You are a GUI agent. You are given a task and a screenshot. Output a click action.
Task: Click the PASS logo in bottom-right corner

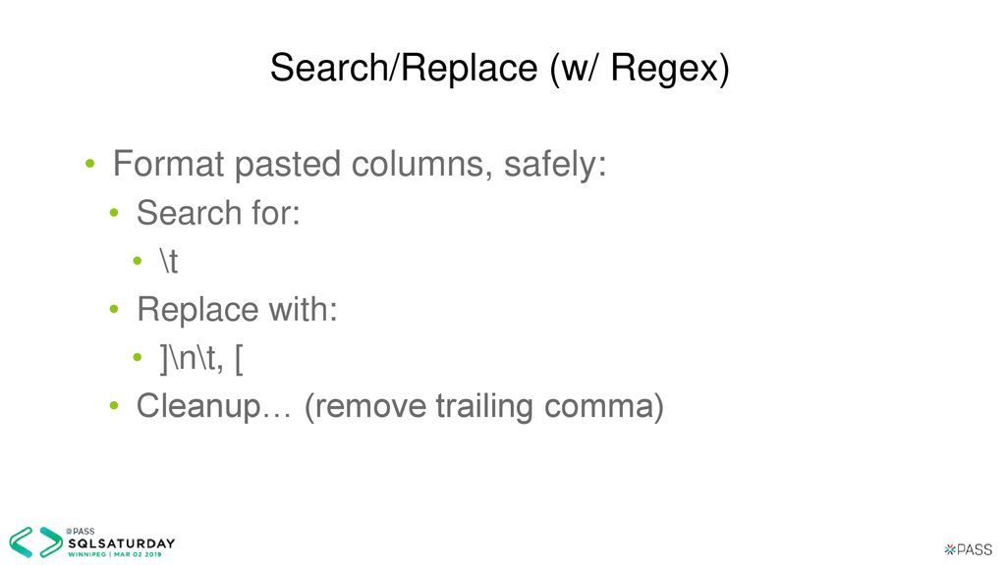969,549
